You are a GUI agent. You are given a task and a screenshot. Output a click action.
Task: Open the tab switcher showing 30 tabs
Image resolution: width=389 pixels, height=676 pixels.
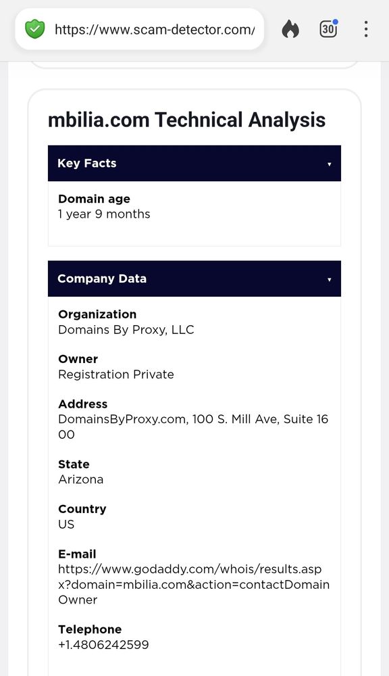click(x=328, y=30)
